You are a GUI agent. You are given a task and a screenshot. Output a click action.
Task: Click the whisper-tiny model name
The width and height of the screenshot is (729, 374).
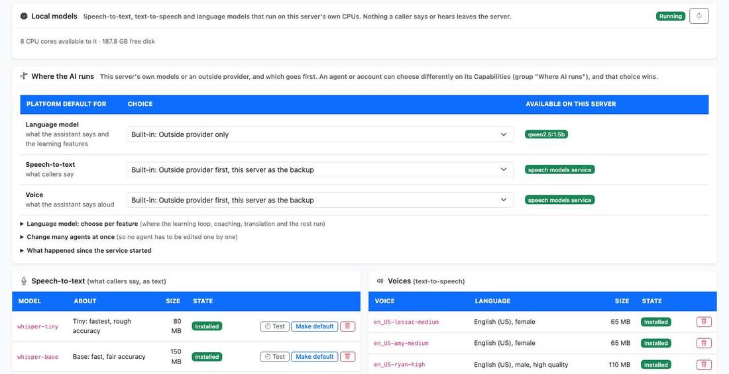(38, 326)
